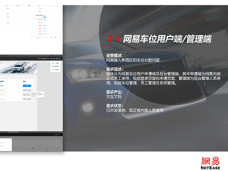
Task: Select the highlighted current page in pagination
Action: (x=37, y=37)
